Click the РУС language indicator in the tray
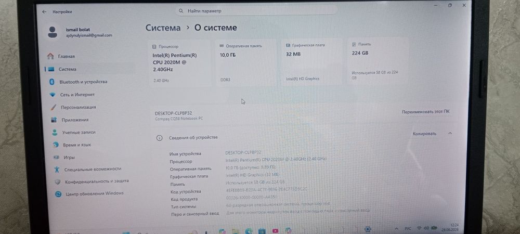The width and height of the screenshot is (520, 234). 408,229
